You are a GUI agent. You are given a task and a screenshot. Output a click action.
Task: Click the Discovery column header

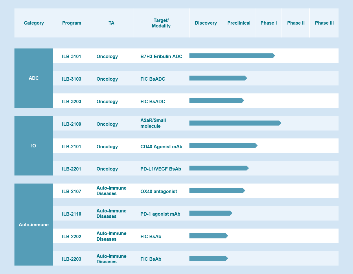pyautogui.click(x=206, y=23)
